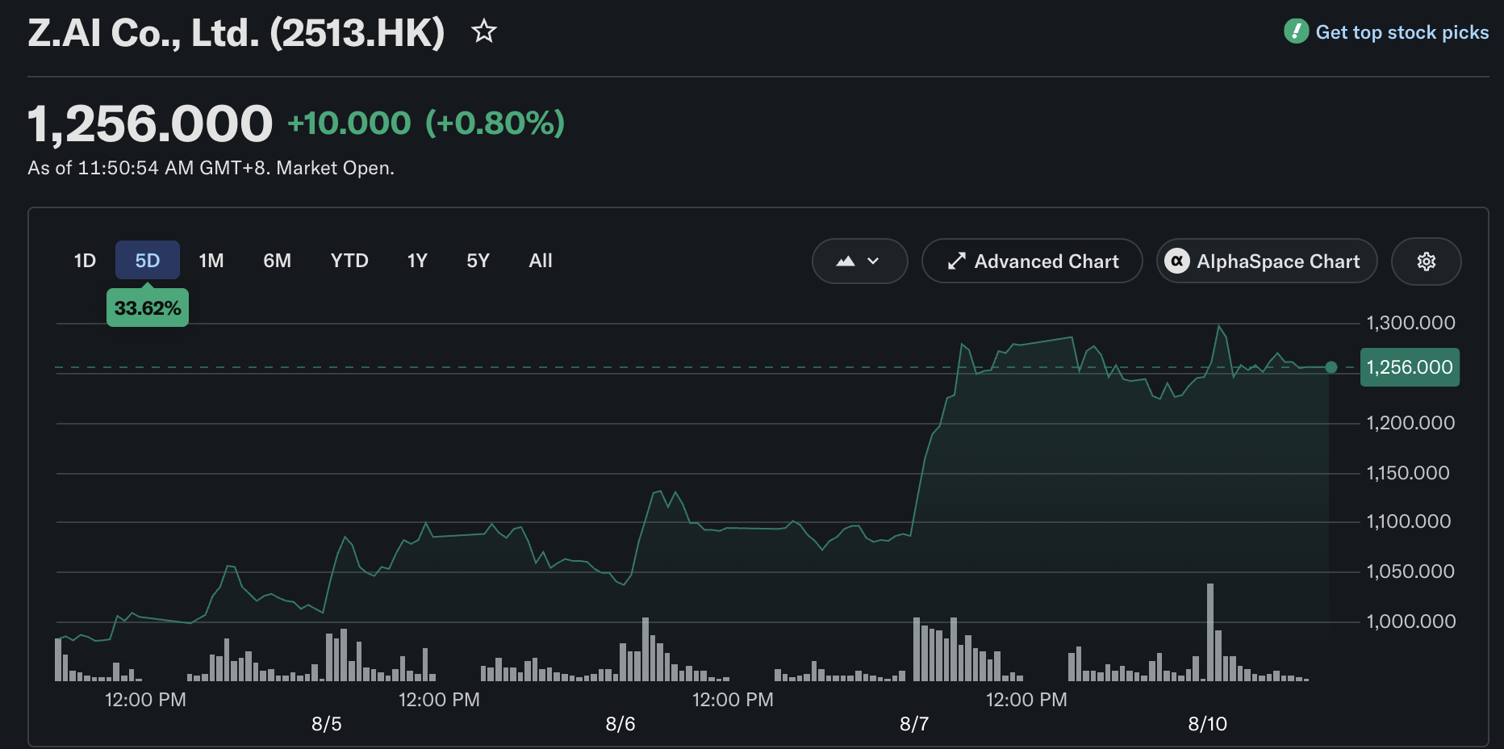Follow the Get top stock picks link
Viewport: 1504px width, 749px height.
click(x=1402, y=32)
